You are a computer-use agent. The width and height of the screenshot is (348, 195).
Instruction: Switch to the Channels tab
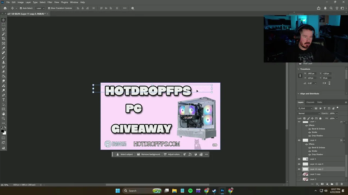[310, 102]
